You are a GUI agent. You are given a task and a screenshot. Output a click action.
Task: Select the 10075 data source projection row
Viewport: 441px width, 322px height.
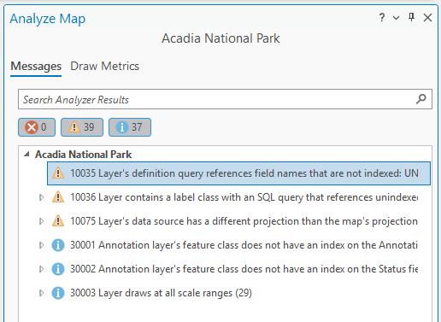tap(244, 221)
